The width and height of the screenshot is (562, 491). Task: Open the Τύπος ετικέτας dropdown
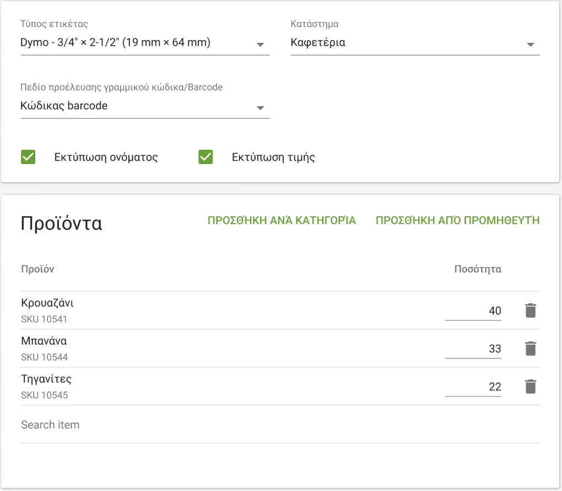[x=144, y=43]
